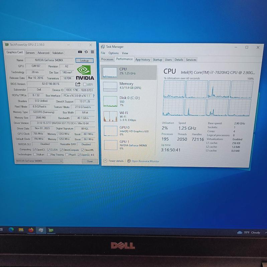This screenshot has width=267, height=267.
Task: Open the File menu in Task Manager
Action: coord(103,53)
